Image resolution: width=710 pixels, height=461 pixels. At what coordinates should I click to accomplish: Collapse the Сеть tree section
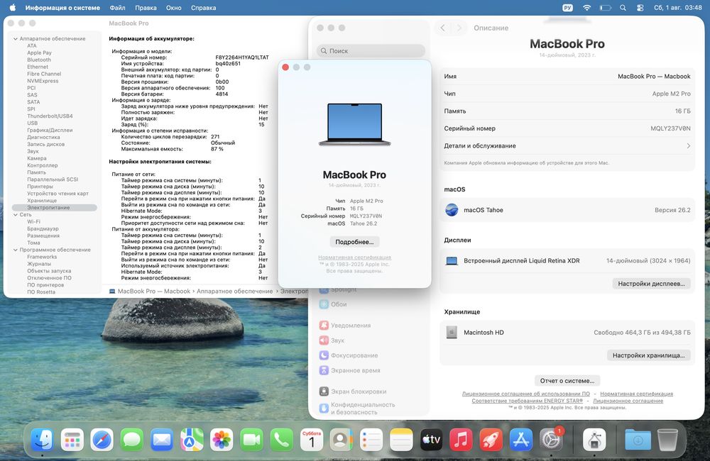point(16,215)
